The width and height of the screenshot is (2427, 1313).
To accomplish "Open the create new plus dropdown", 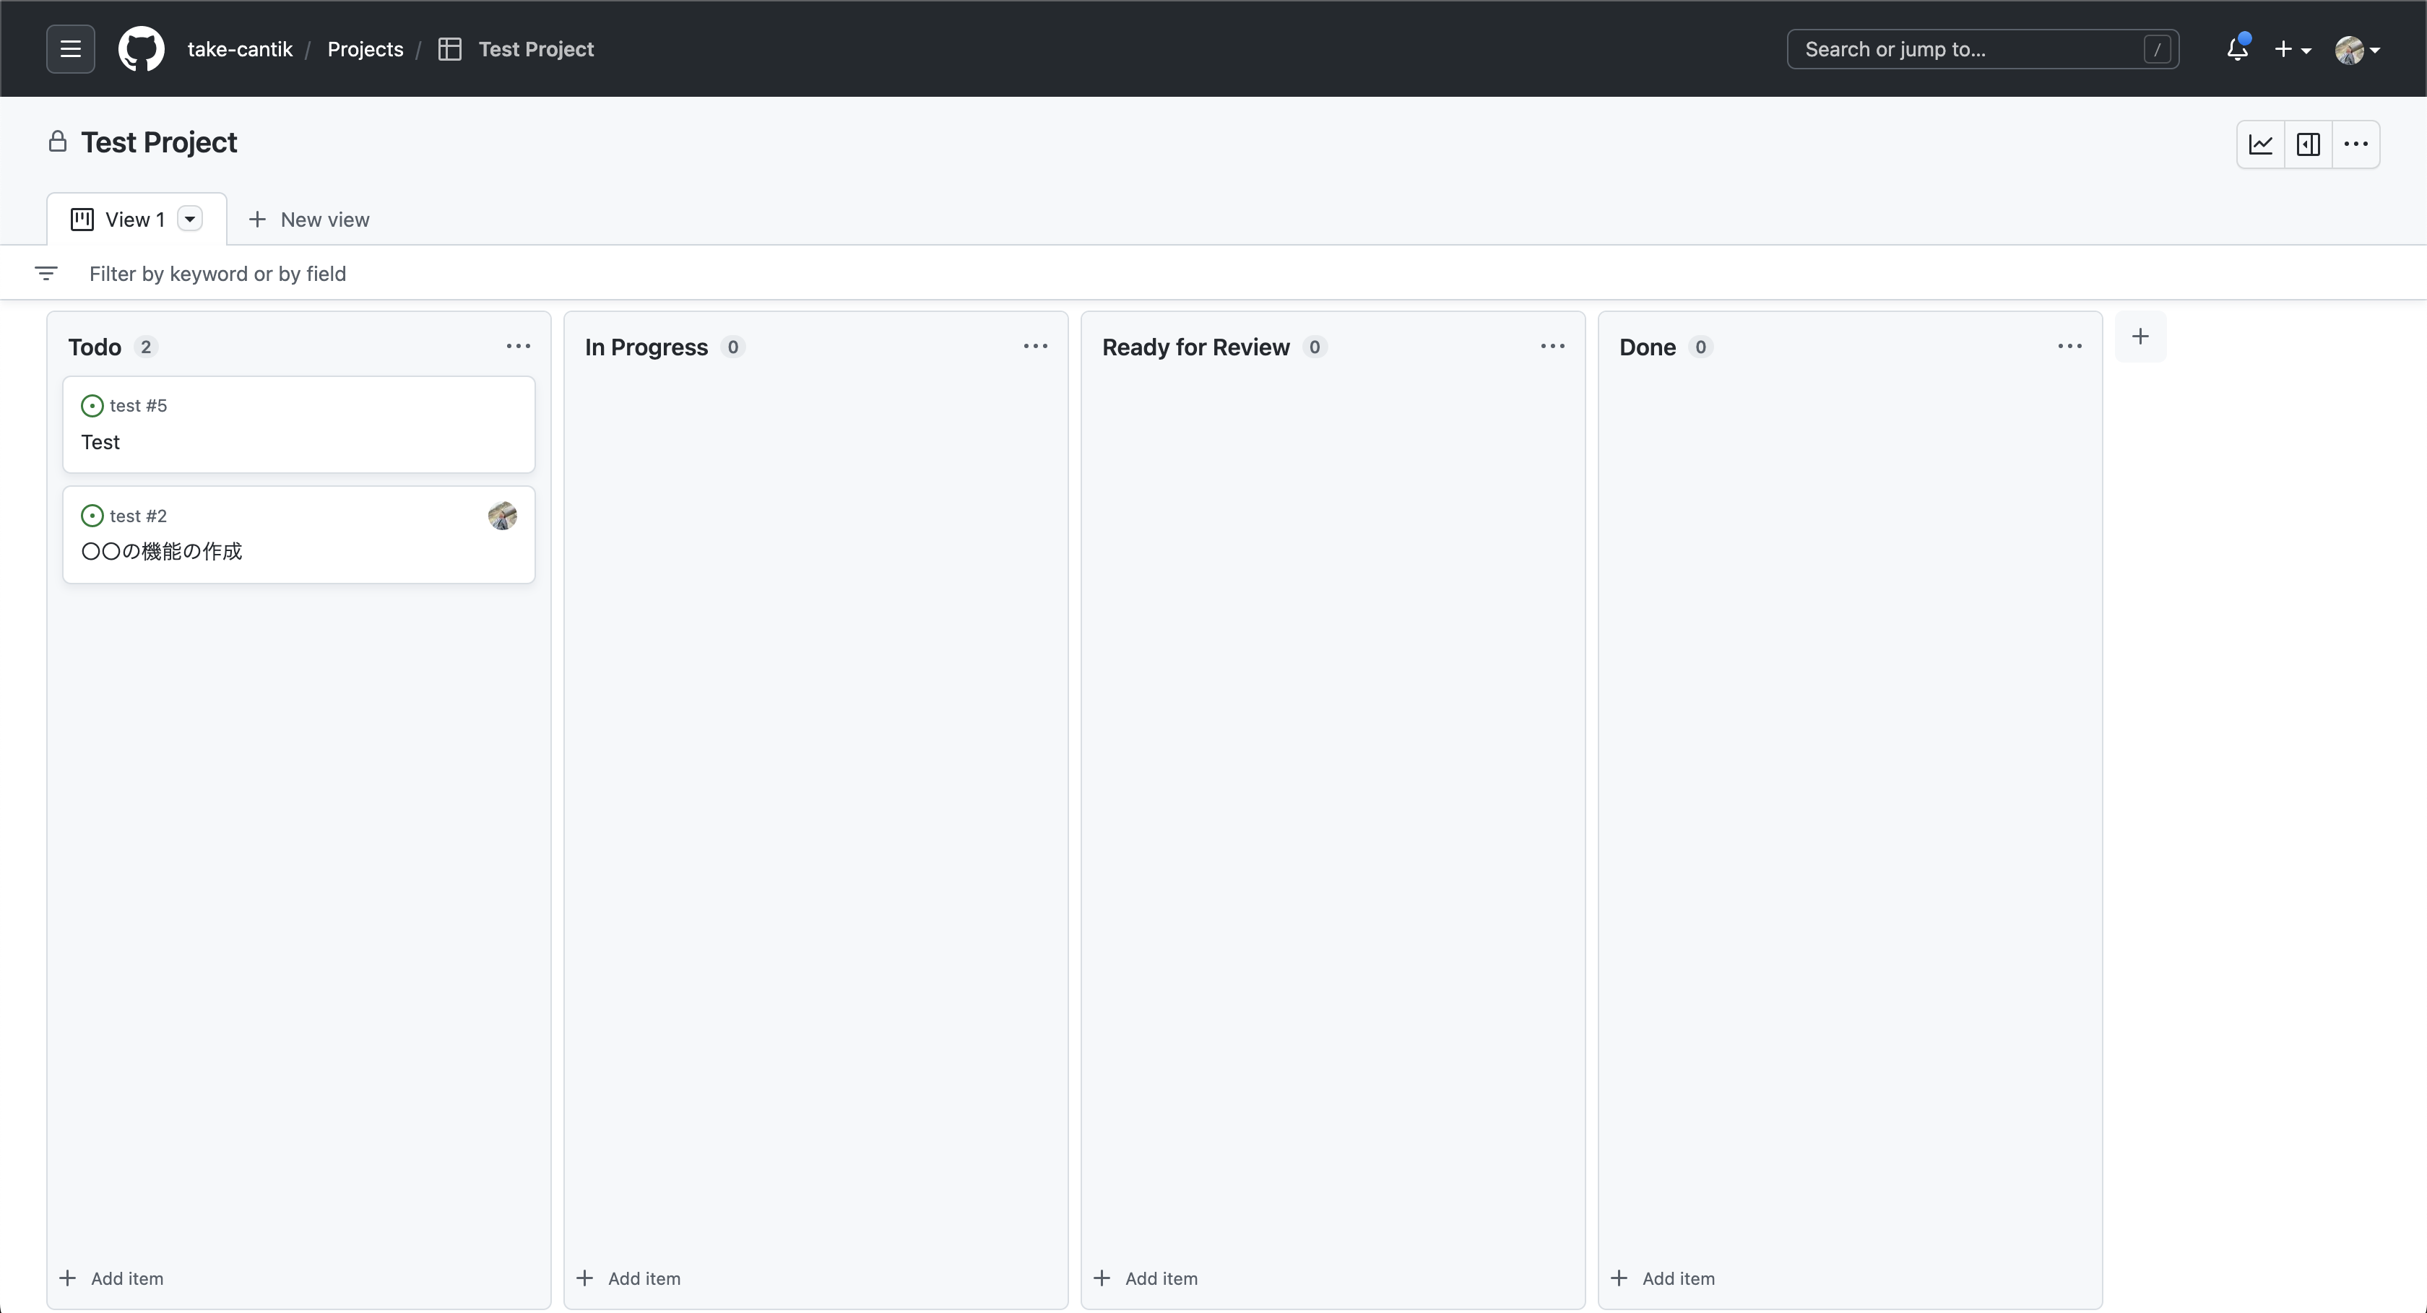I will (x=2291, y=49).
